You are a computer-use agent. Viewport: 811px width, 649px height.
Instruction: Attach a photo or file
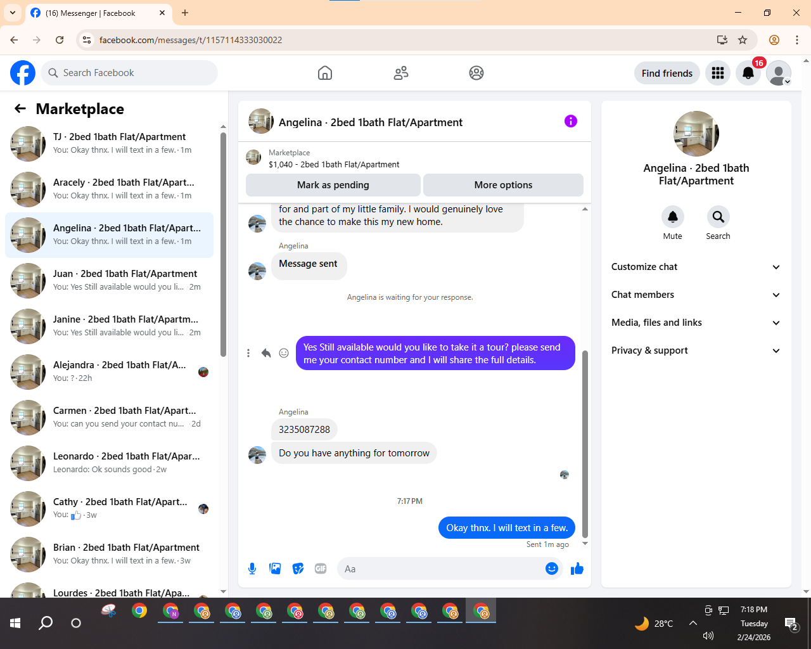275,569
